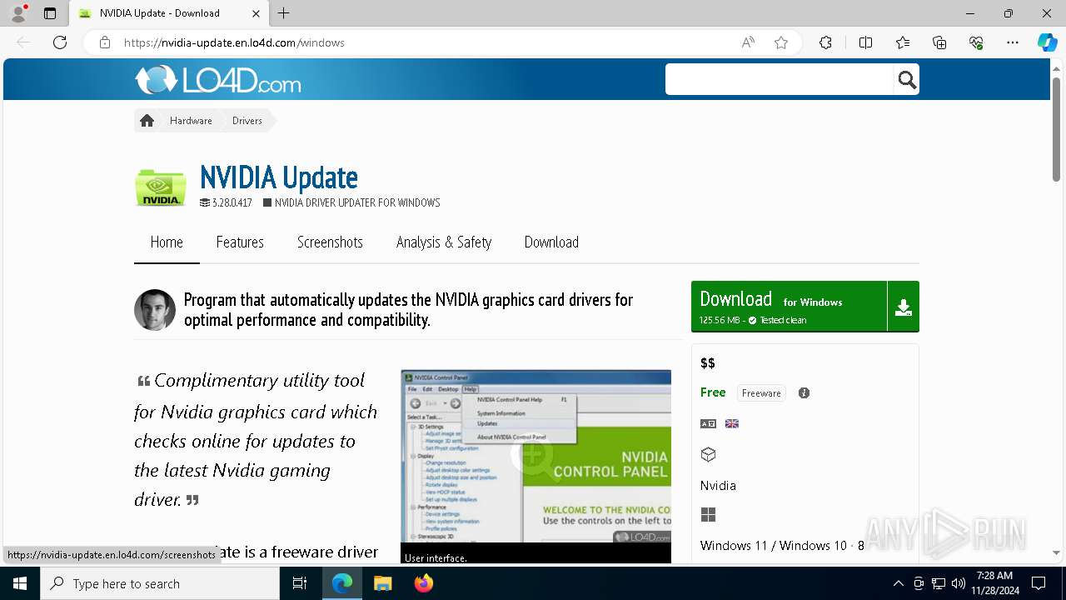Open Task View on taskbar
The width and height of the screenshot is (1066, 600).
[x=300, y=583]
